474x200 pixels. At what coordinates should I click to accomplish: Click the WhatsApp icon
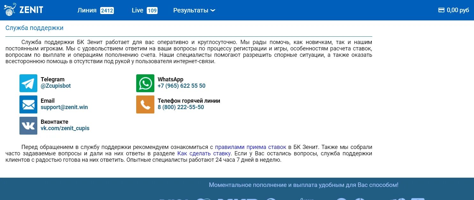(145, 83)
